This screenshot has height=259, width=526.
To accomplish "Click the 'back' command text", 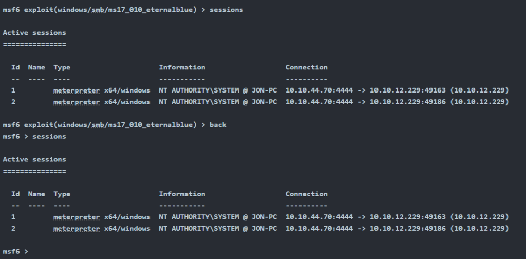I will [x=218, y=125].
